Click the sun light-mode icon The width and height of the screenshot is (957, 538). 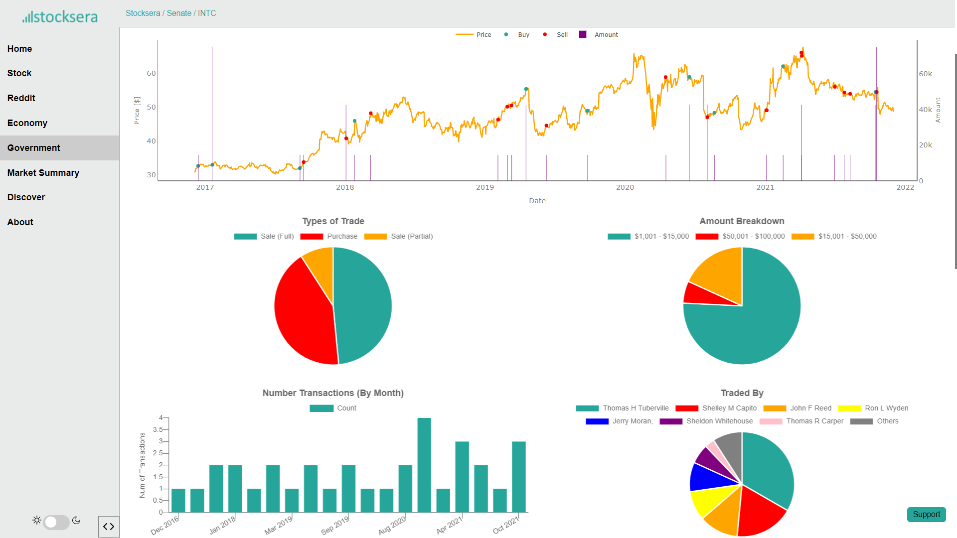point(37,521)
